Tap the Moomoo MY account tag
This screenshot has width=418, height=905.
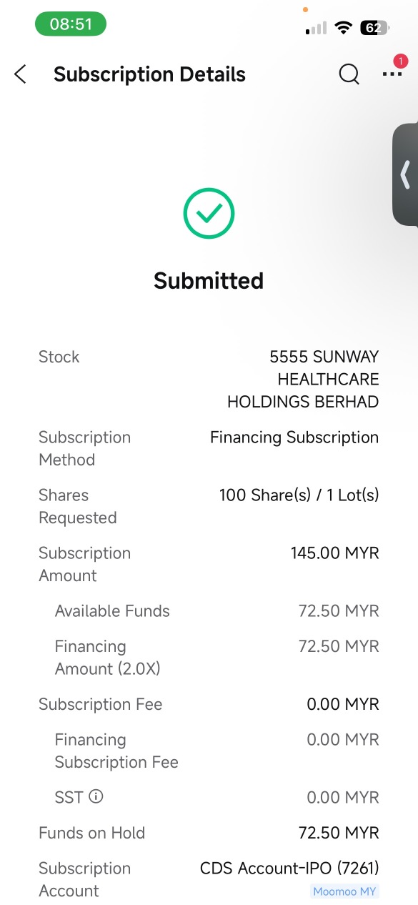(345, 891)
